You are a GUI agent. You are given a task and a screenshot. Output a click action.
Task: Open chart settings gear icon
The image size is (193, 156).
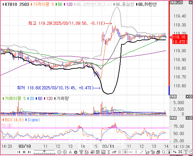tap(76, 152)
